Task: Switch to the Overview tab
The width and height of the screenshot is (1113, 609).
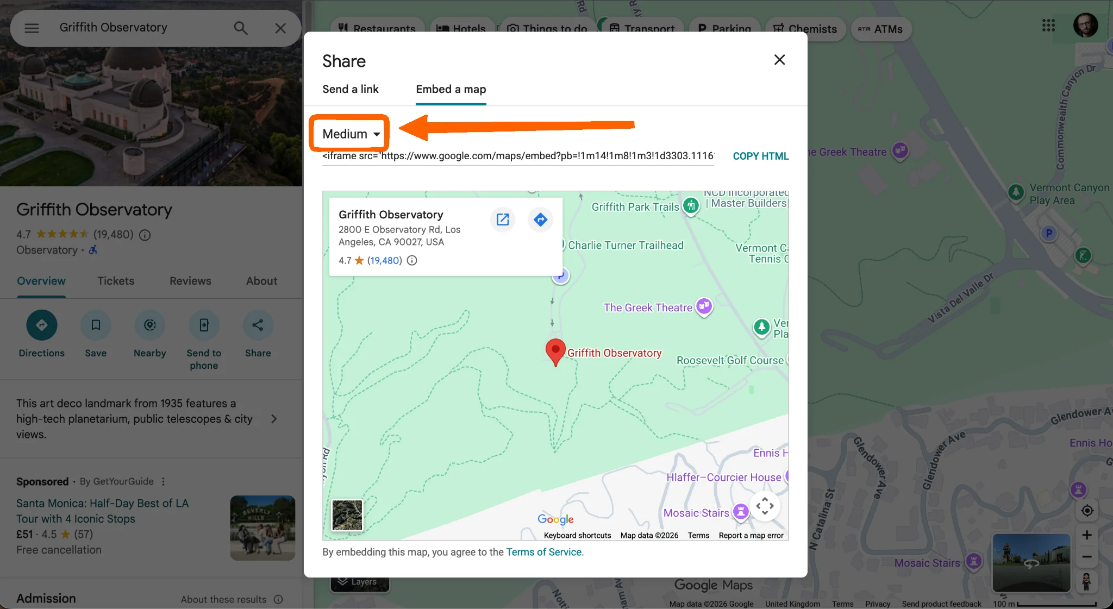Action: coord(41,281)
